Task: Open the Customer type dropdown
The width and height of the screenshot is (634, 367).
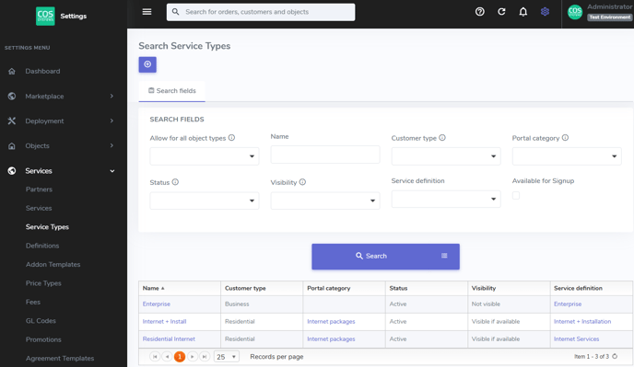Action: tap(446, 156)
